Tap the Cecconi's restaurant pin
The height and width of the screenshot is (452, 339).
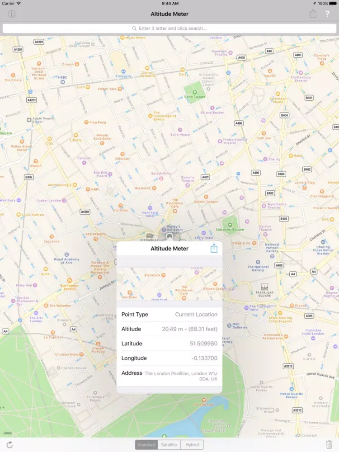(52, 236)
